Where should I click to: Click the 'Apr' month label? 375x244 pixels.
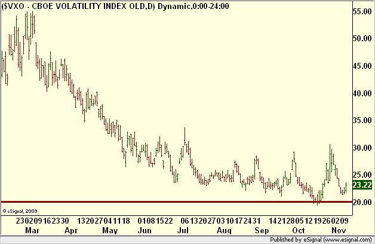(71, 231)
